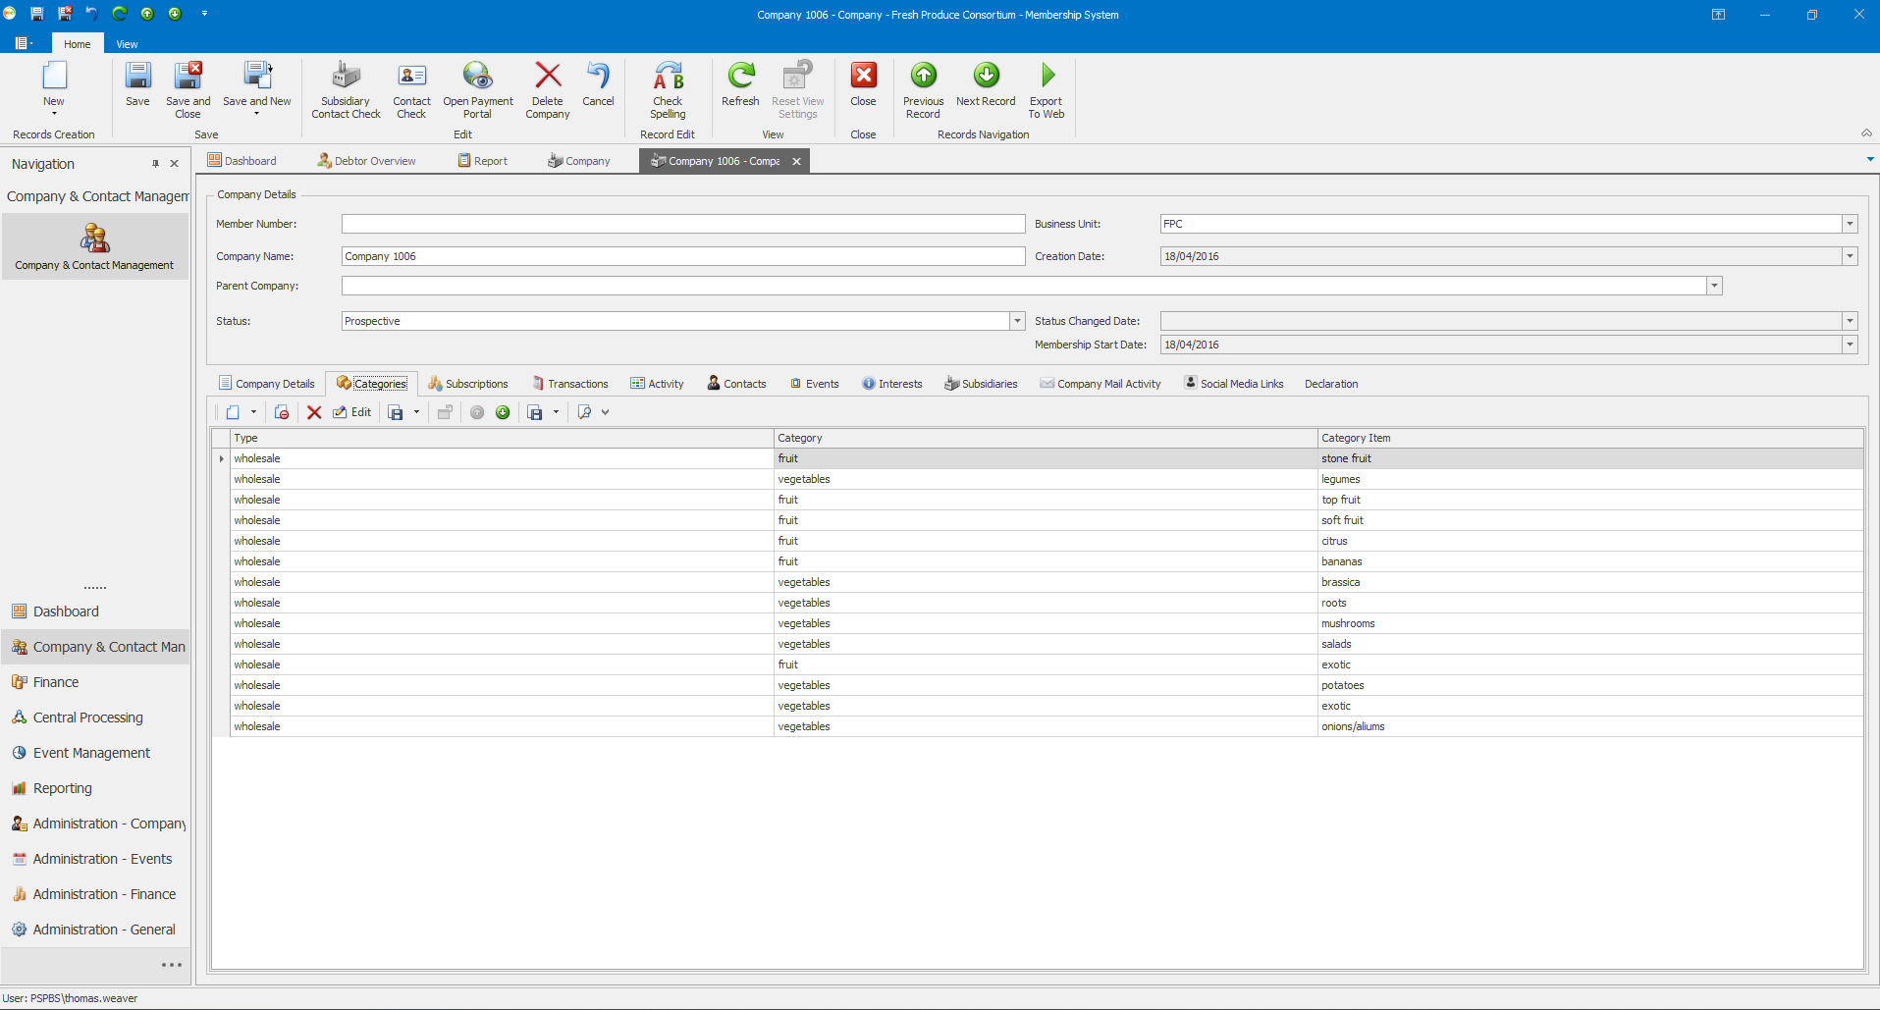Select the legumes category item row
Image resolution: width=1880 pixels, height=1010 pixels.
coord(1590,479)
